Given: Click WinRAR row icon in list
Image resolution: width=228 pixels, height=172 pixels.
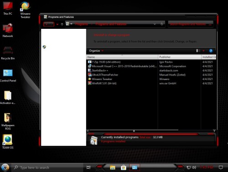Looking at the screenshot, I should (89, 83).
